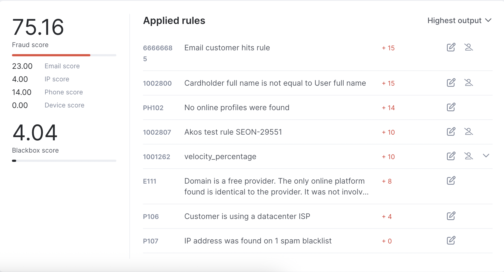Viewport: 504px width, 272px height.
Task: Click the + 0 score for P107
Action: tap(387, 241)
